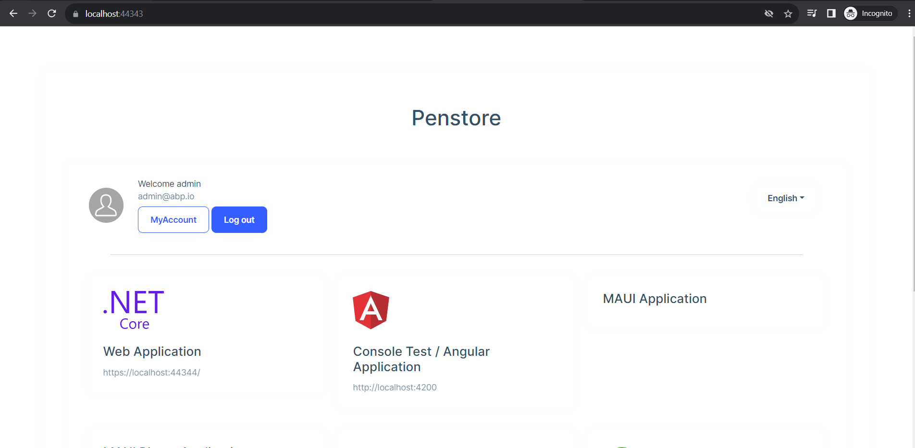Expand the English language dropdown
The height and width of the screenshot is (448, 915).
pyautogui.click(x=785, y=198)
